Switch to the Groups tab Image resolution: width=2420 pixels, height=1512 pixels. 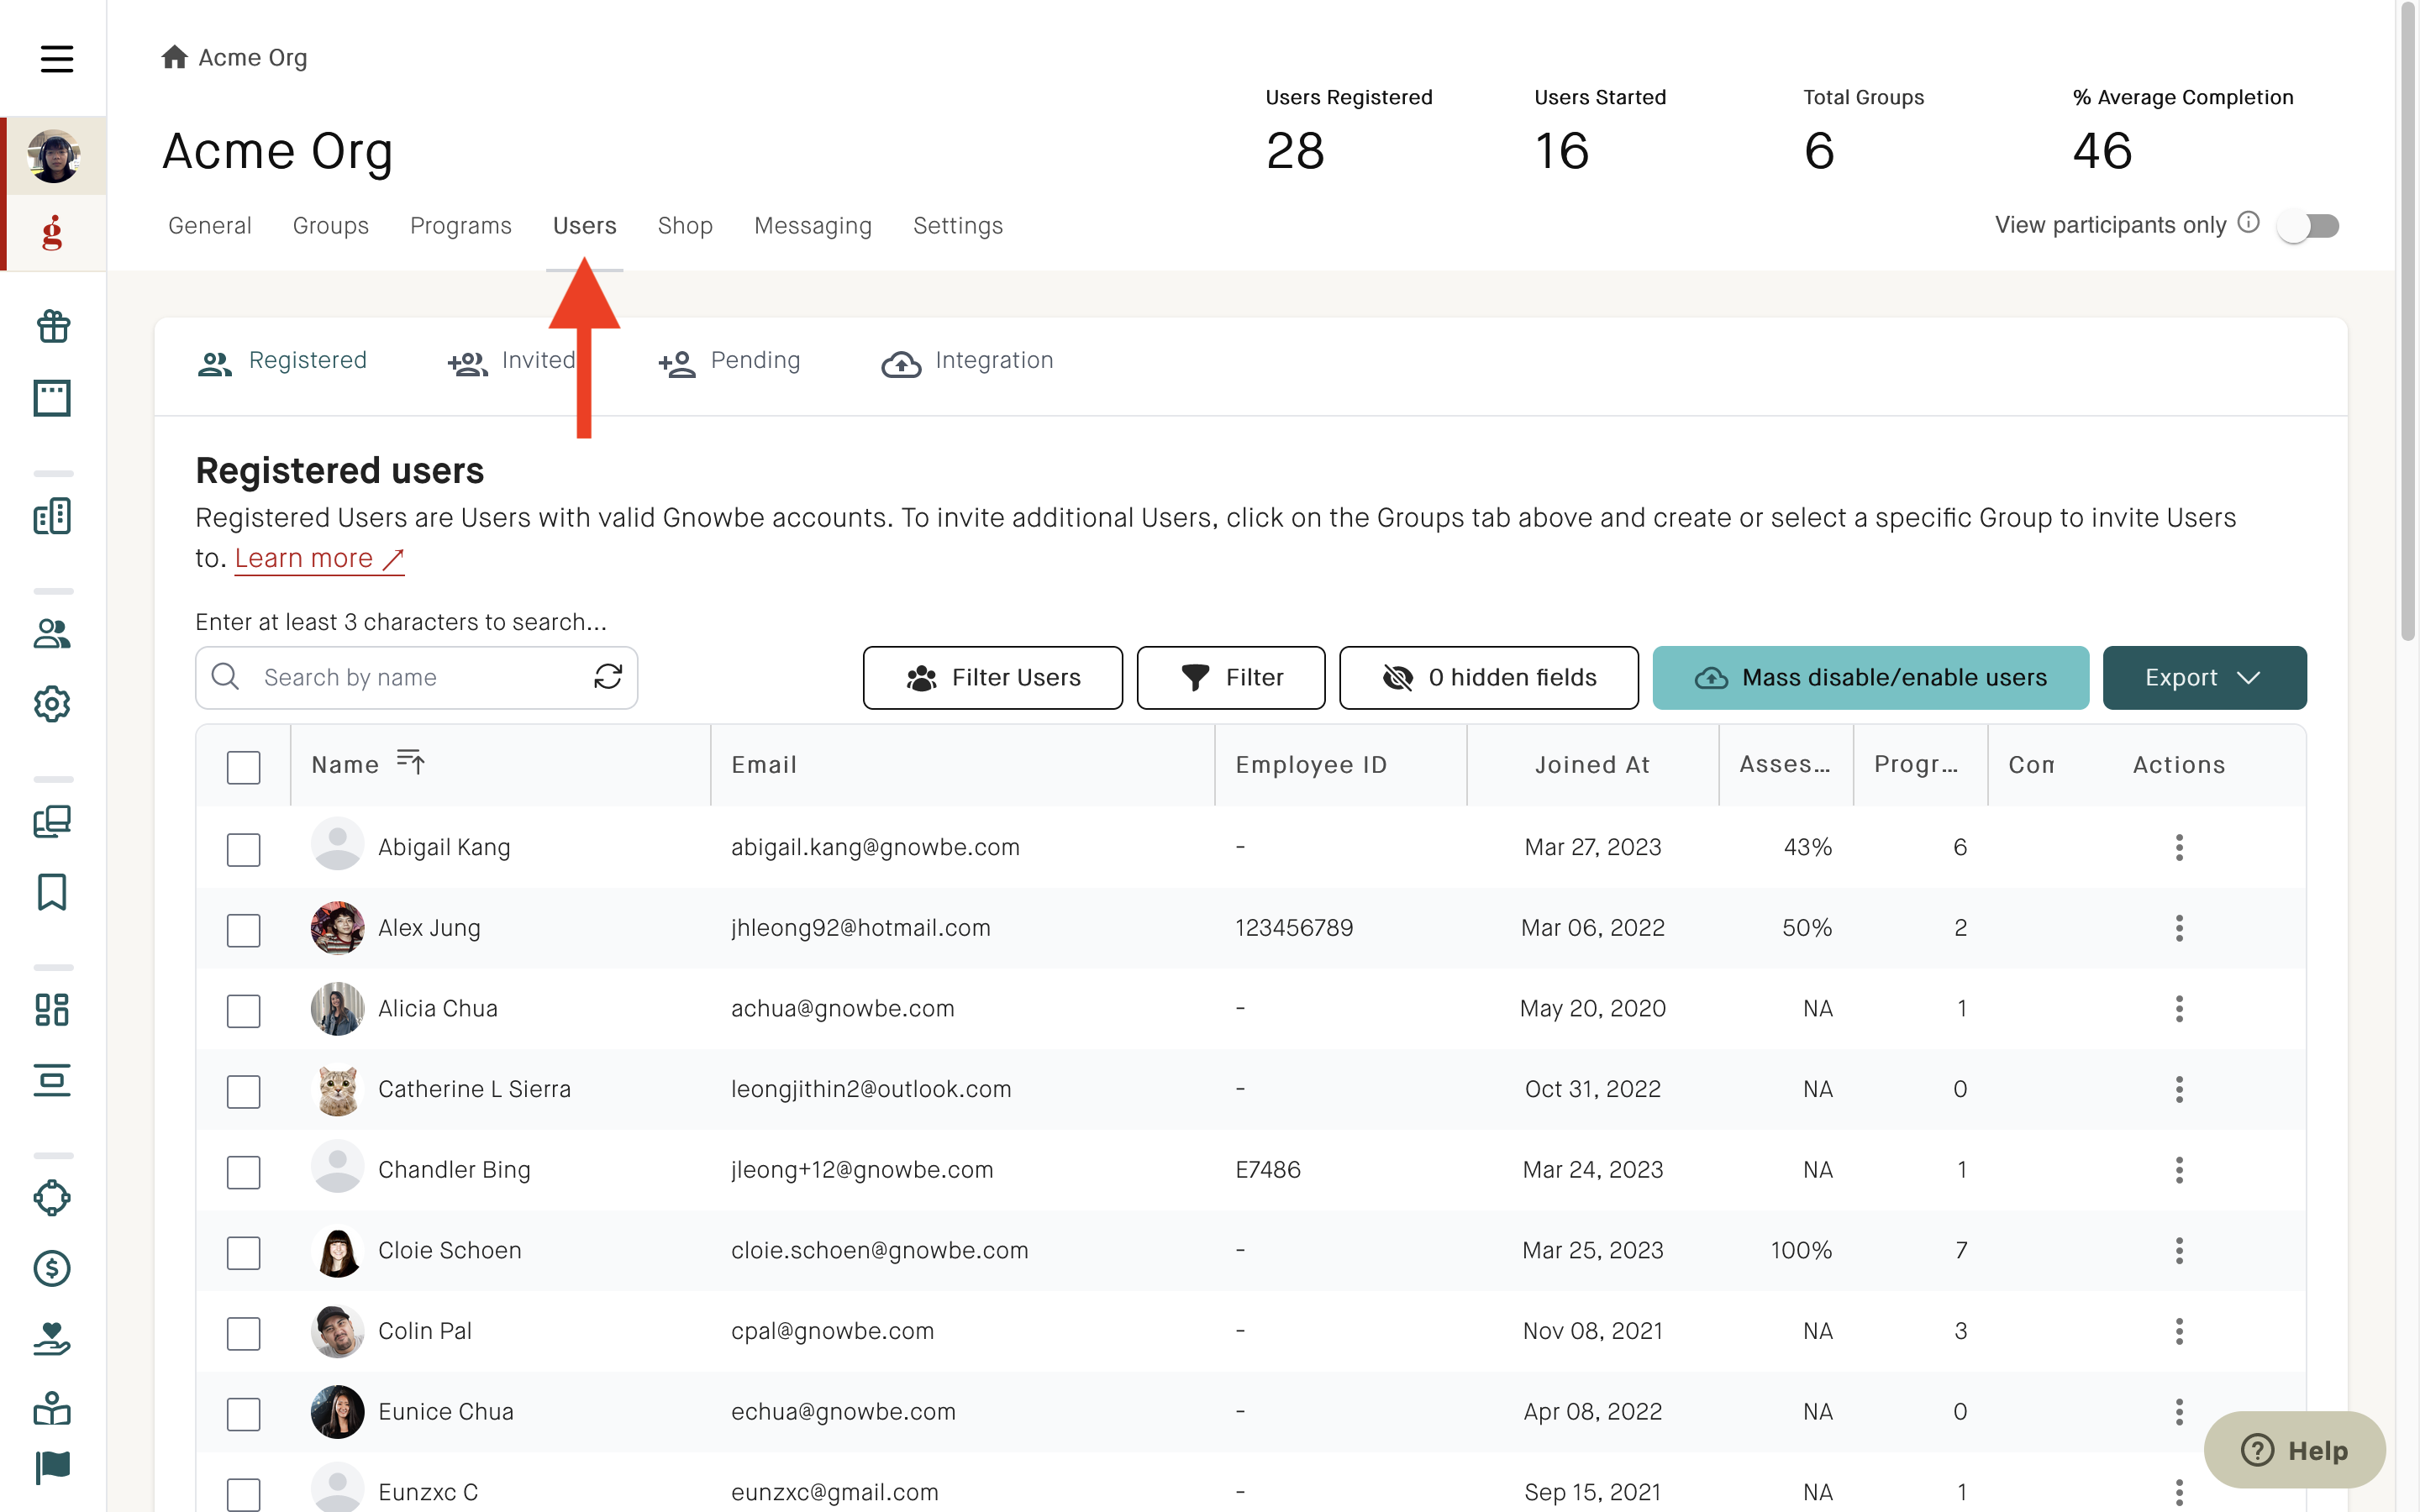(331, 226)
